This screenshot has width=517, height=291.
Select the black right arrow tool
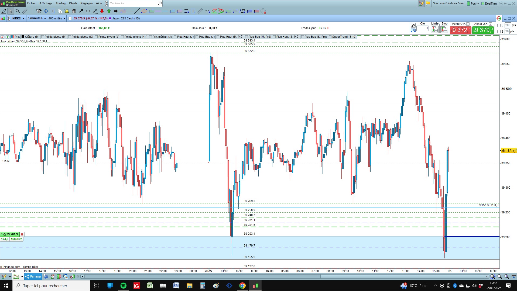click(116, 11)
